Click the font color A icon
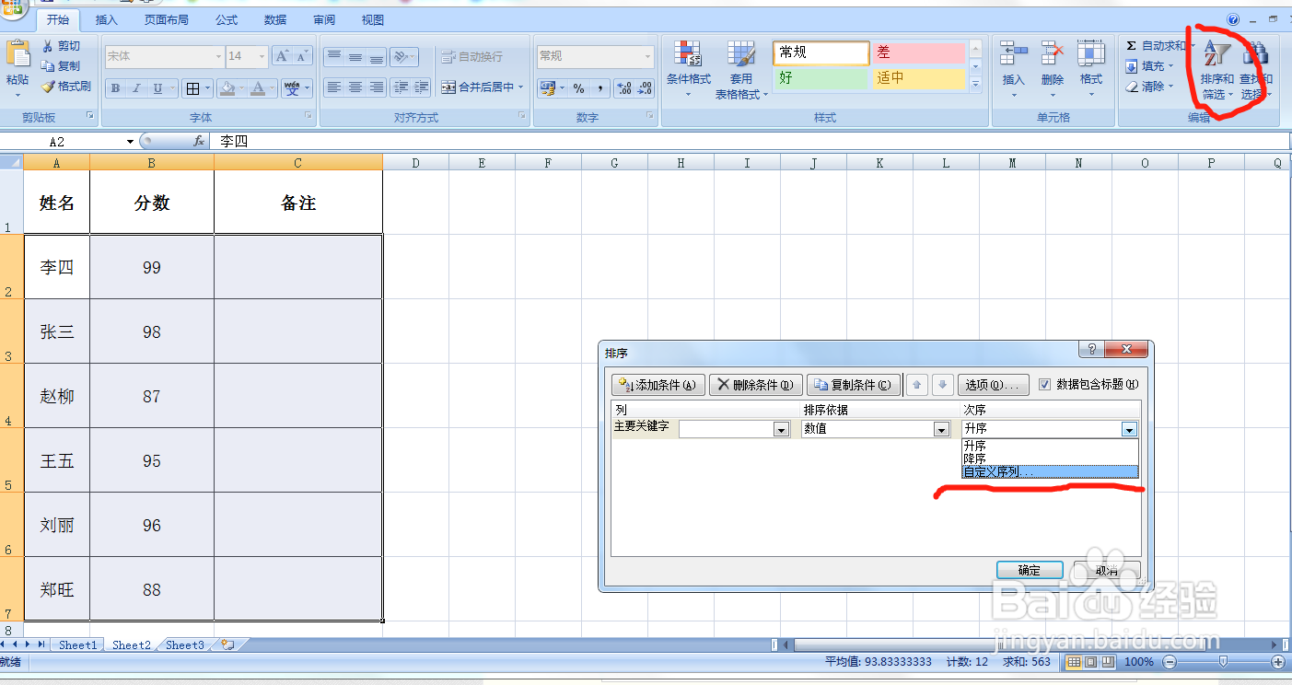Image resolution: width=1292 pixels, height=685 pixels. [x=259, y=88]
